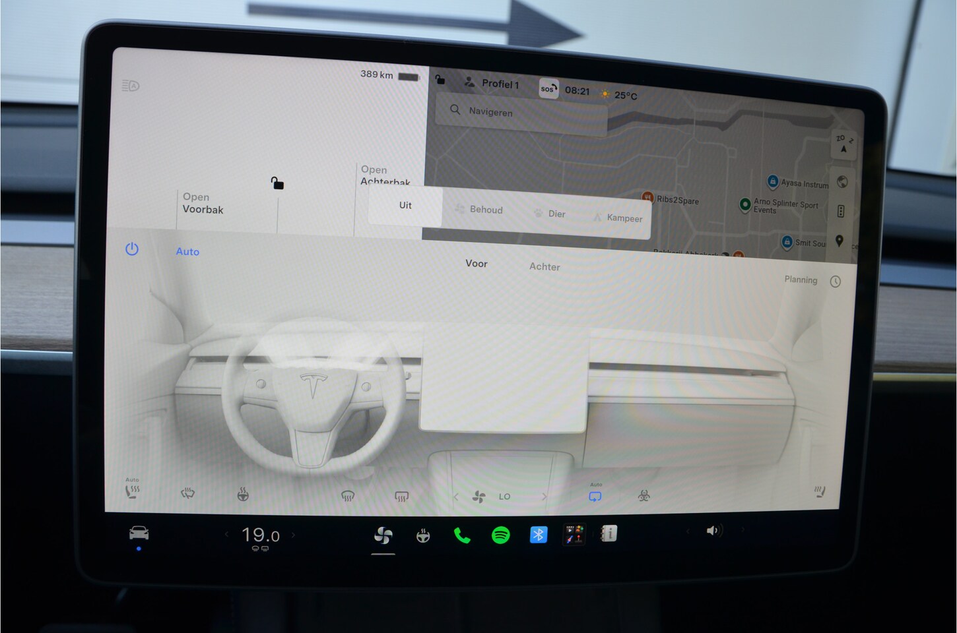Toggle windshield defrost icon
The width and height of the screenshot is (957, 633).
[188, 493]
